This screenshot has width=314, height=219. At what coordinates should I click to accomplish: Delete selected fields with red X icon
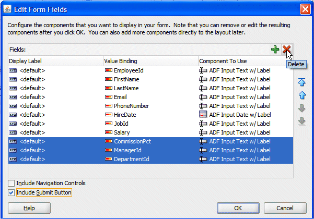286,50
